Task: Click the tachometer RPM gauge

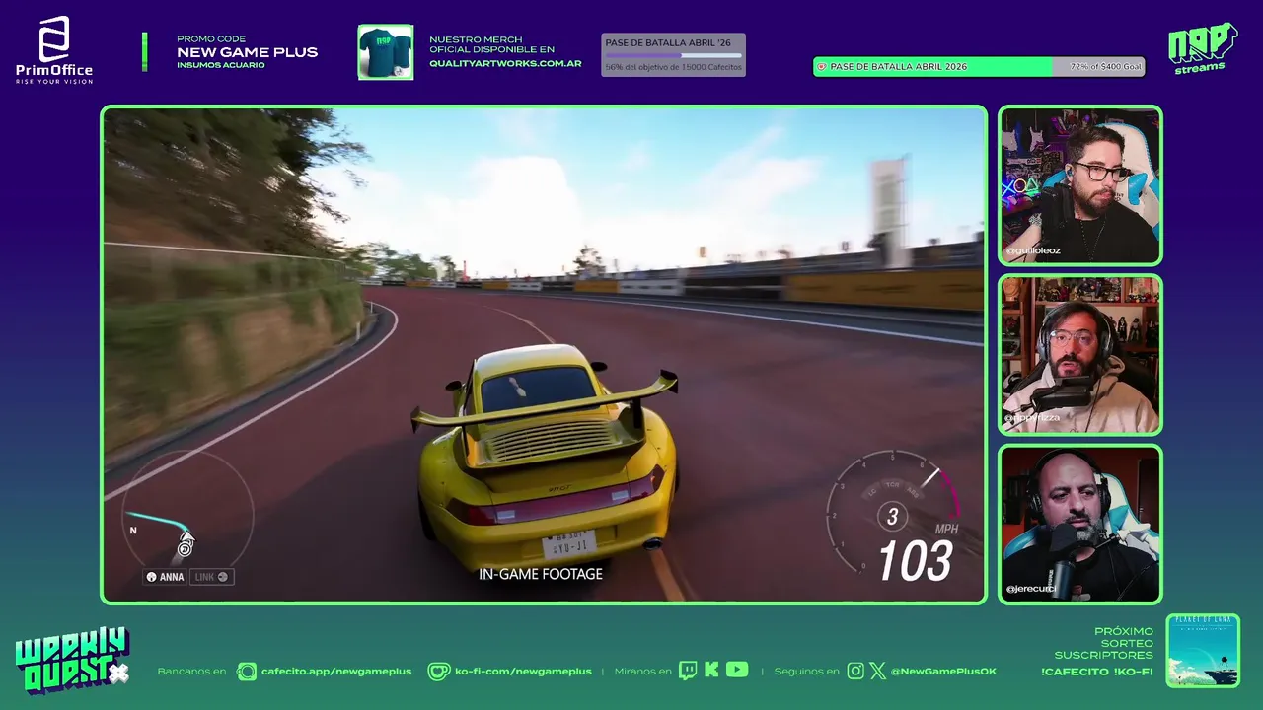Action: tap(893, 513)
